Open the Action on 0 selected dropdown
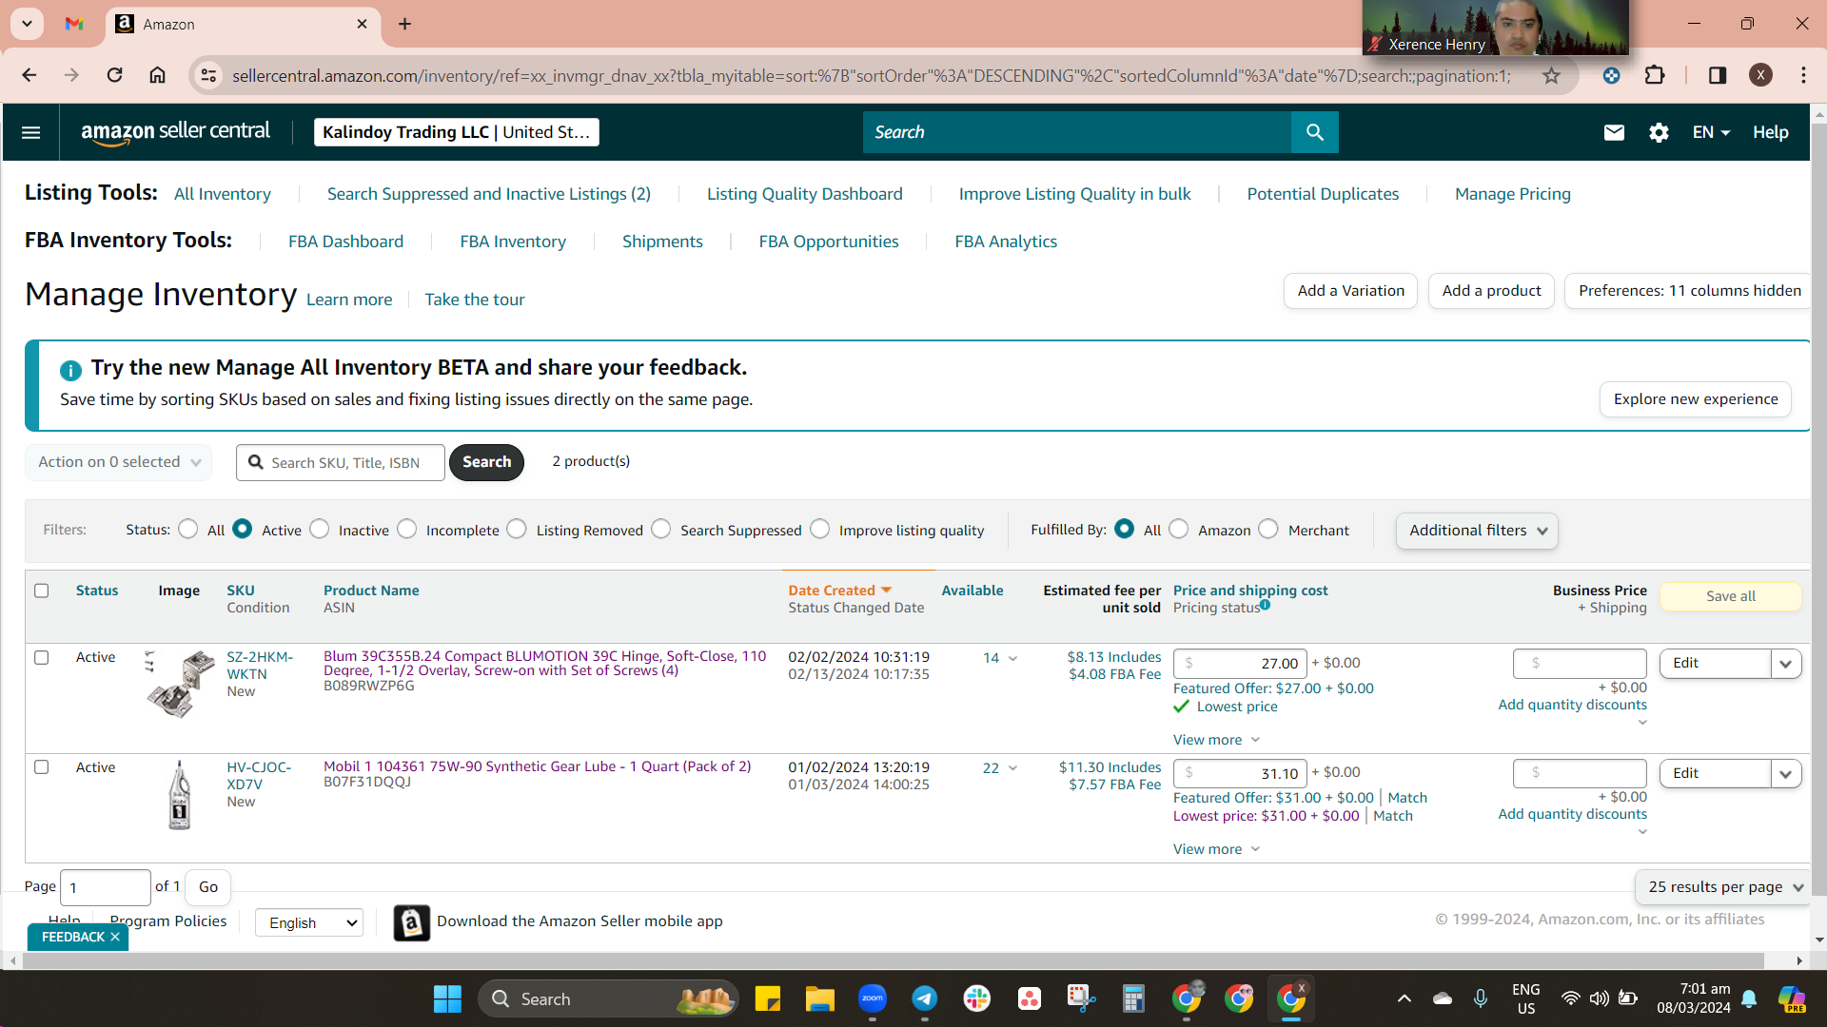1827x1027 pixels. [x=119, y=462]
